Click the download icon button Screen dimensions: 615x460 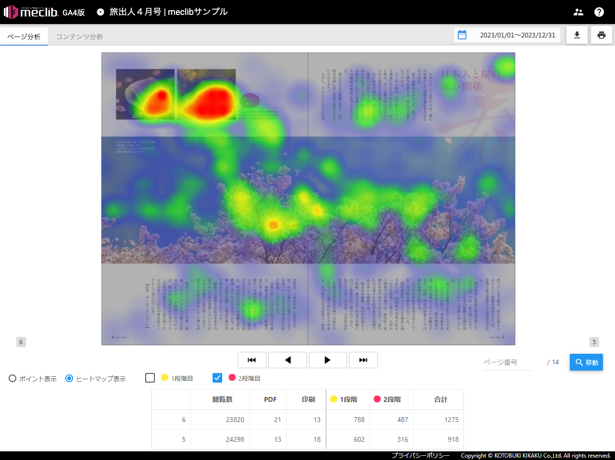[577, 35]
